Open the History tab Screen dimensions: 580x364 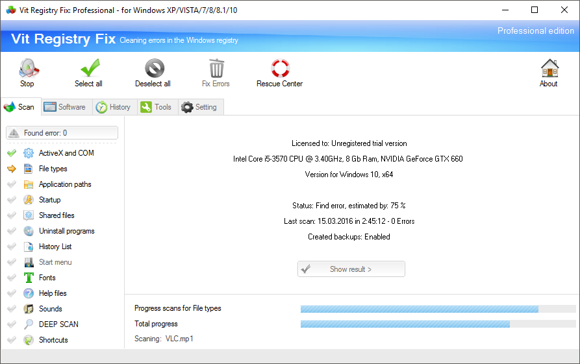(115, 107)
